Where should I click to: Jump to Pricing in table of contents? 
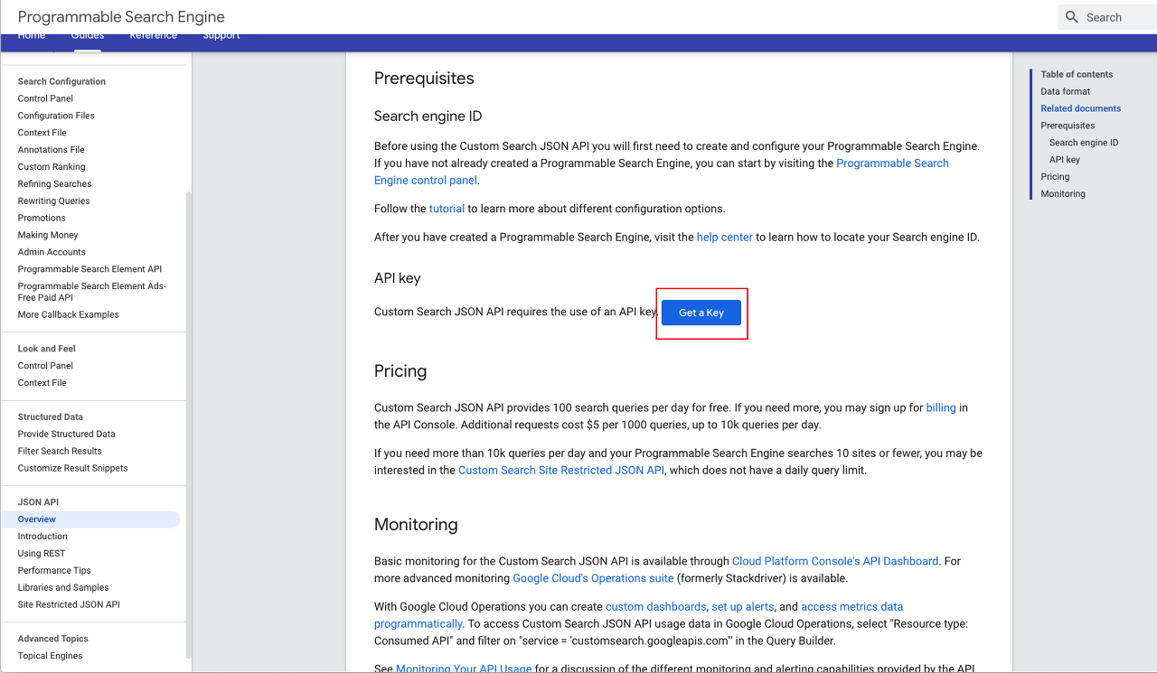point(1055,177)
